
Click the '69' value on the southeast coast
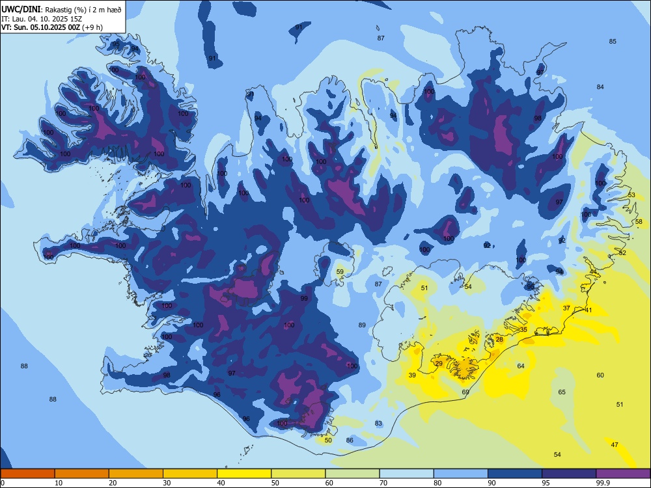tap(465, 392)
